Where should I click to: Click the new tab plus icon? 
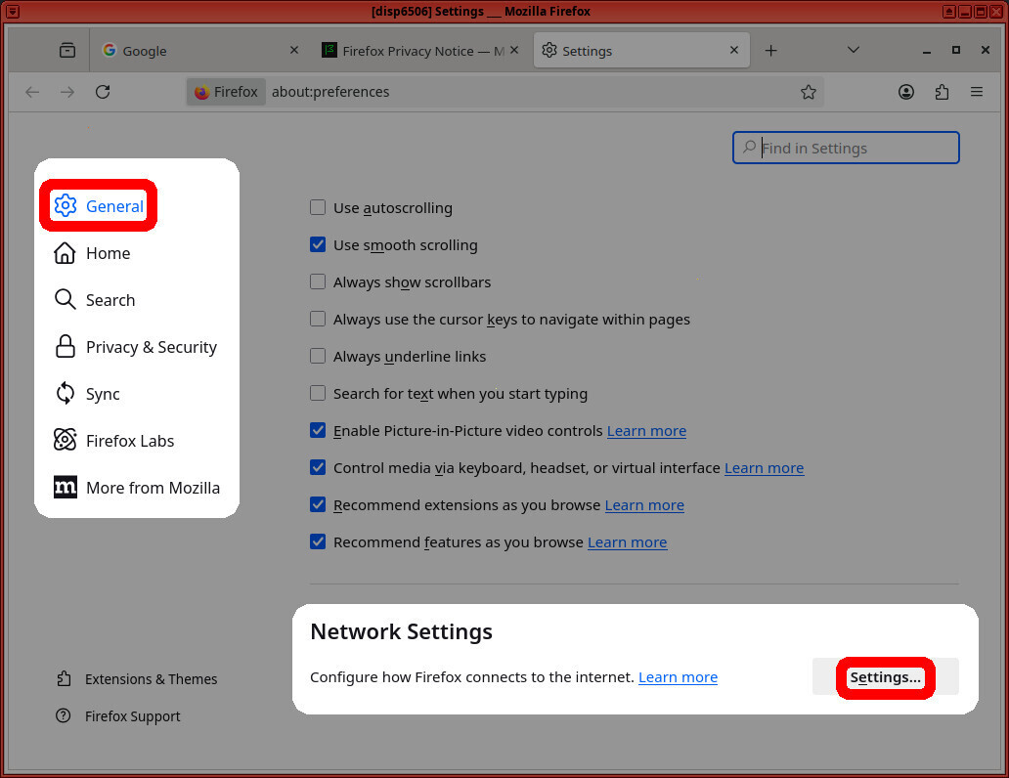[770, 51]
